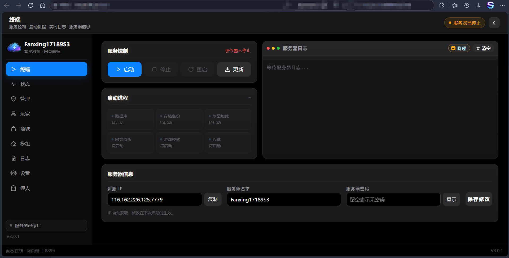Start the server with the 启动 button
509x258 pixels.
click(125, 69)
